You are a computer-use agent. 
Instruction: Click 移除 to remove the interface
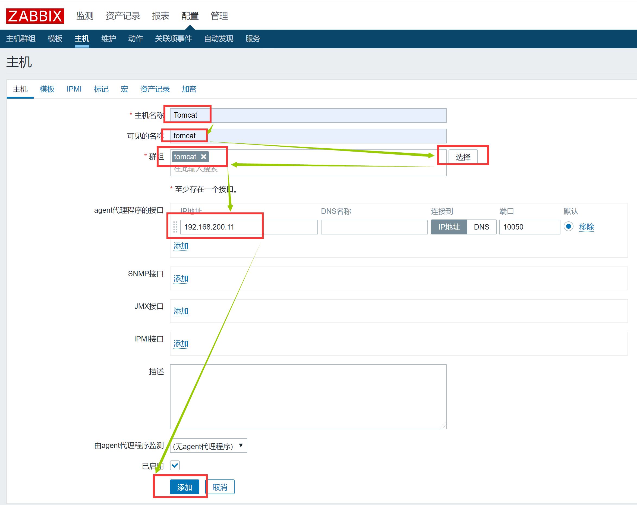pos(586,227)
